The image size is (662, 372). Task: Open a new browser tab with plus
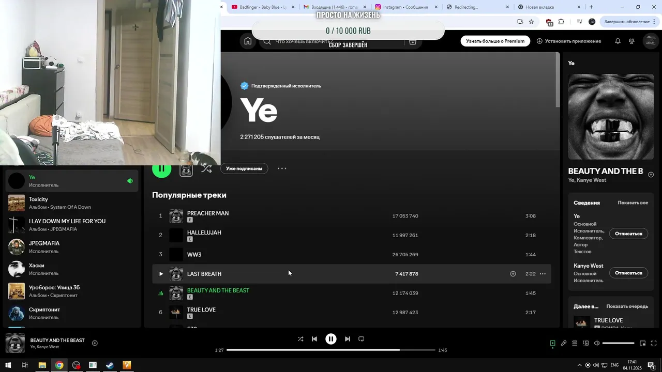pyautogui.click(x=591, y=7)
